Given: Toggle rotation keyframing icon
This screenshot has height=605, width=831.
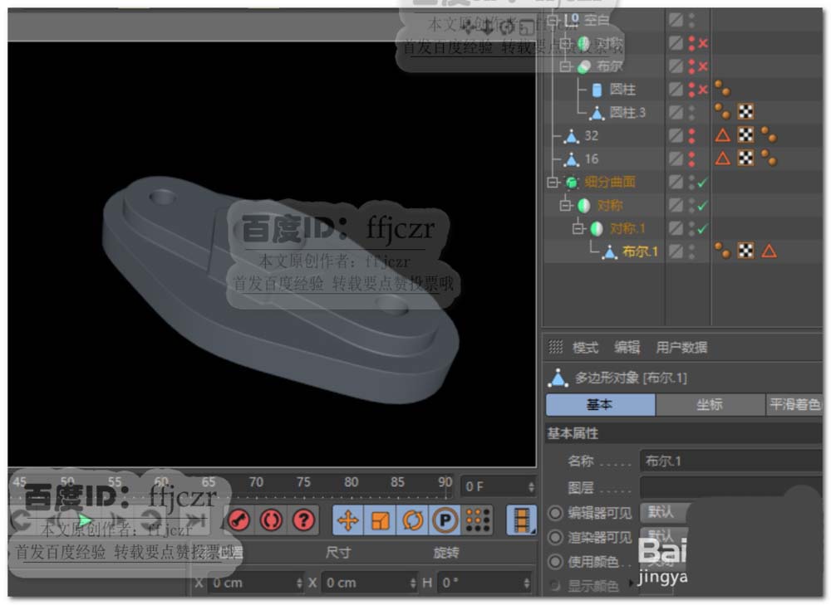Looking at the screenshot, I should point(412,520).
